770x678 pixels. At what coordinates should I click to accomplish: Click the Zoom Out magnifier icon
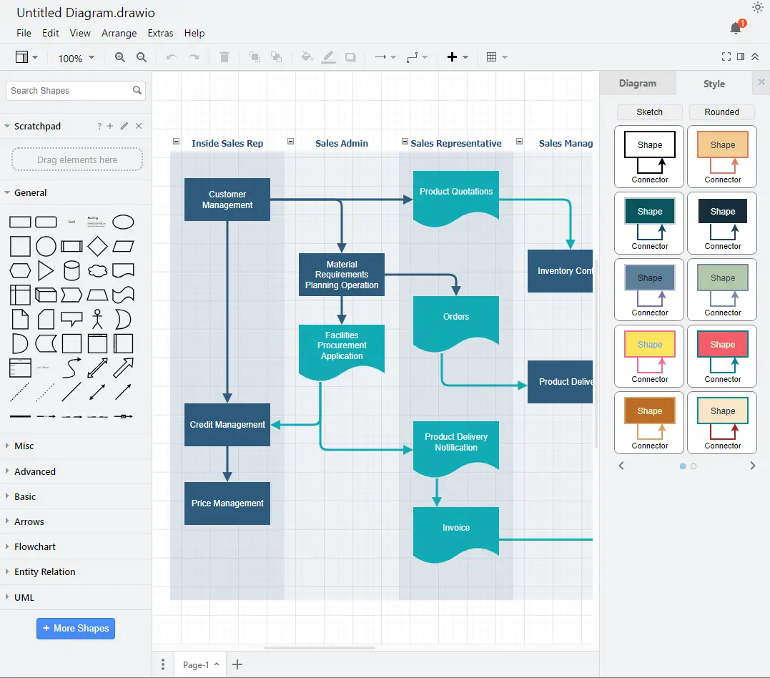coord(142,57)
